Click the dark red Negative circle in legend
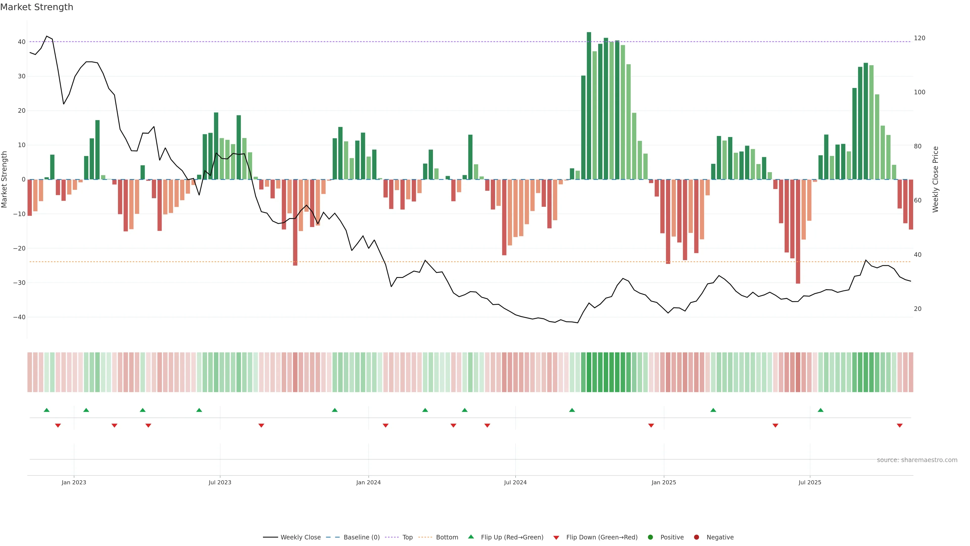Viewport: 970px width, 546px height. 696,537
